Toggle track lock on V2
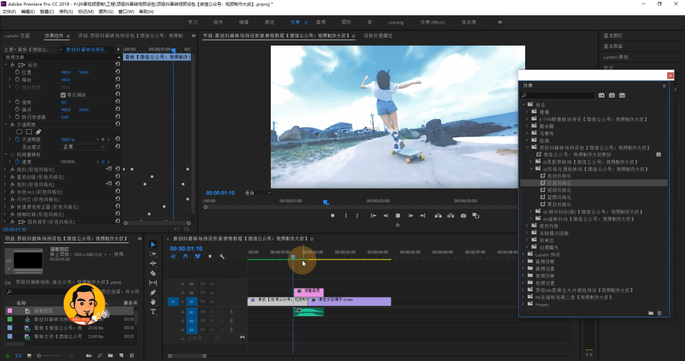 [183, 293]
